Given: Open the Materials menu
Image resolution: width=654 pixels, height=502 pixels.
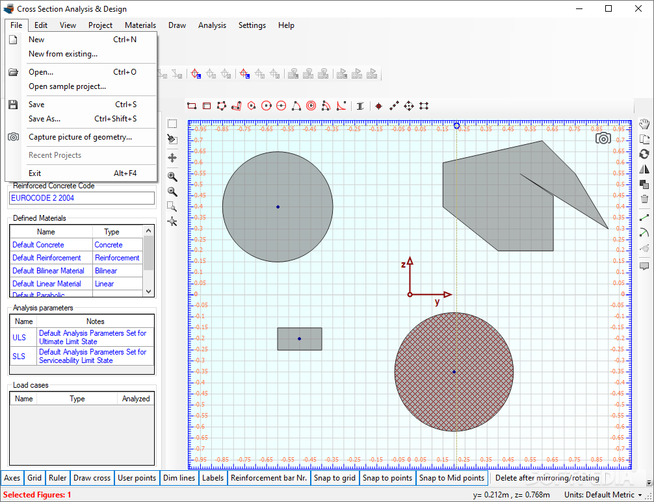Looking at the screenshot, I should [140, 25].
